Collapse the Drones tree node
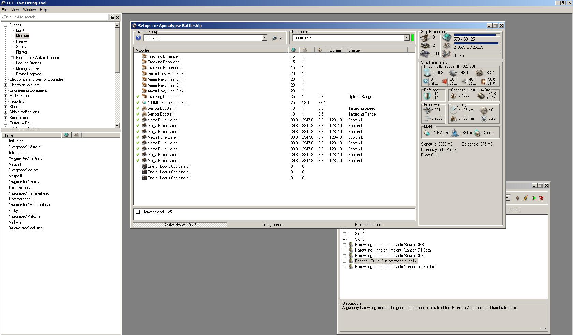This screenshot has width=573, height=335. [x=6, y=25]
